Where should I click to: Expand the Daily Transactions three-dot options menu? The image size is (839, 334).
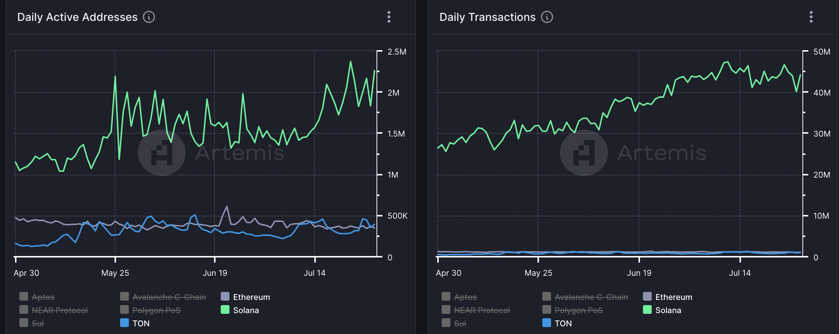point(811,17)
